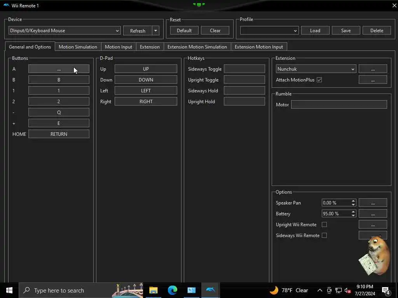The image size is (398, 298).
Task: Click the Refresh devices button
Action: pyautogui.click(x=138, y=31)
